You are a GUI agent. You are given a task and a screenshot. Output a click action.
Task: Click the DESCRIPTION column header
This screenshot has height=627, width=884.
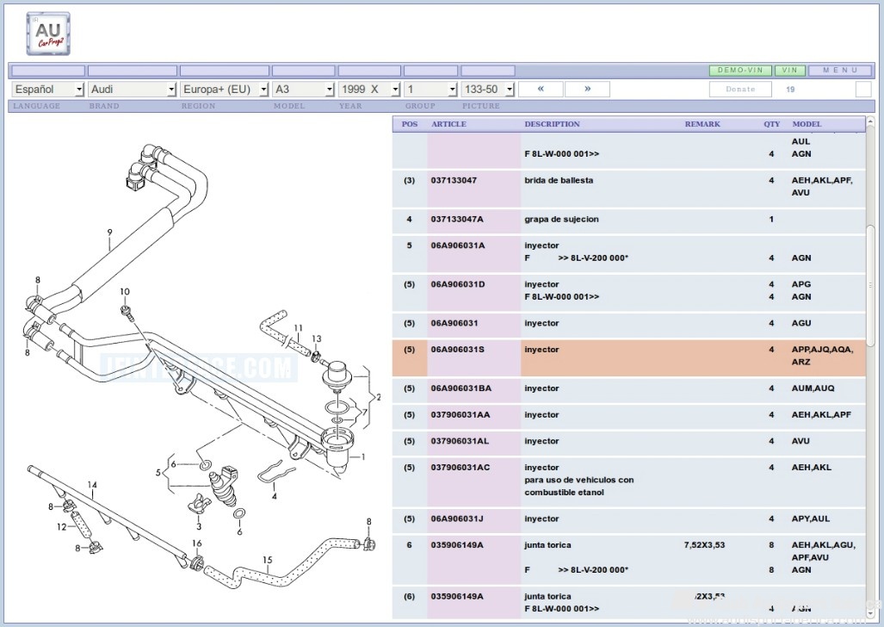(552, 124)
